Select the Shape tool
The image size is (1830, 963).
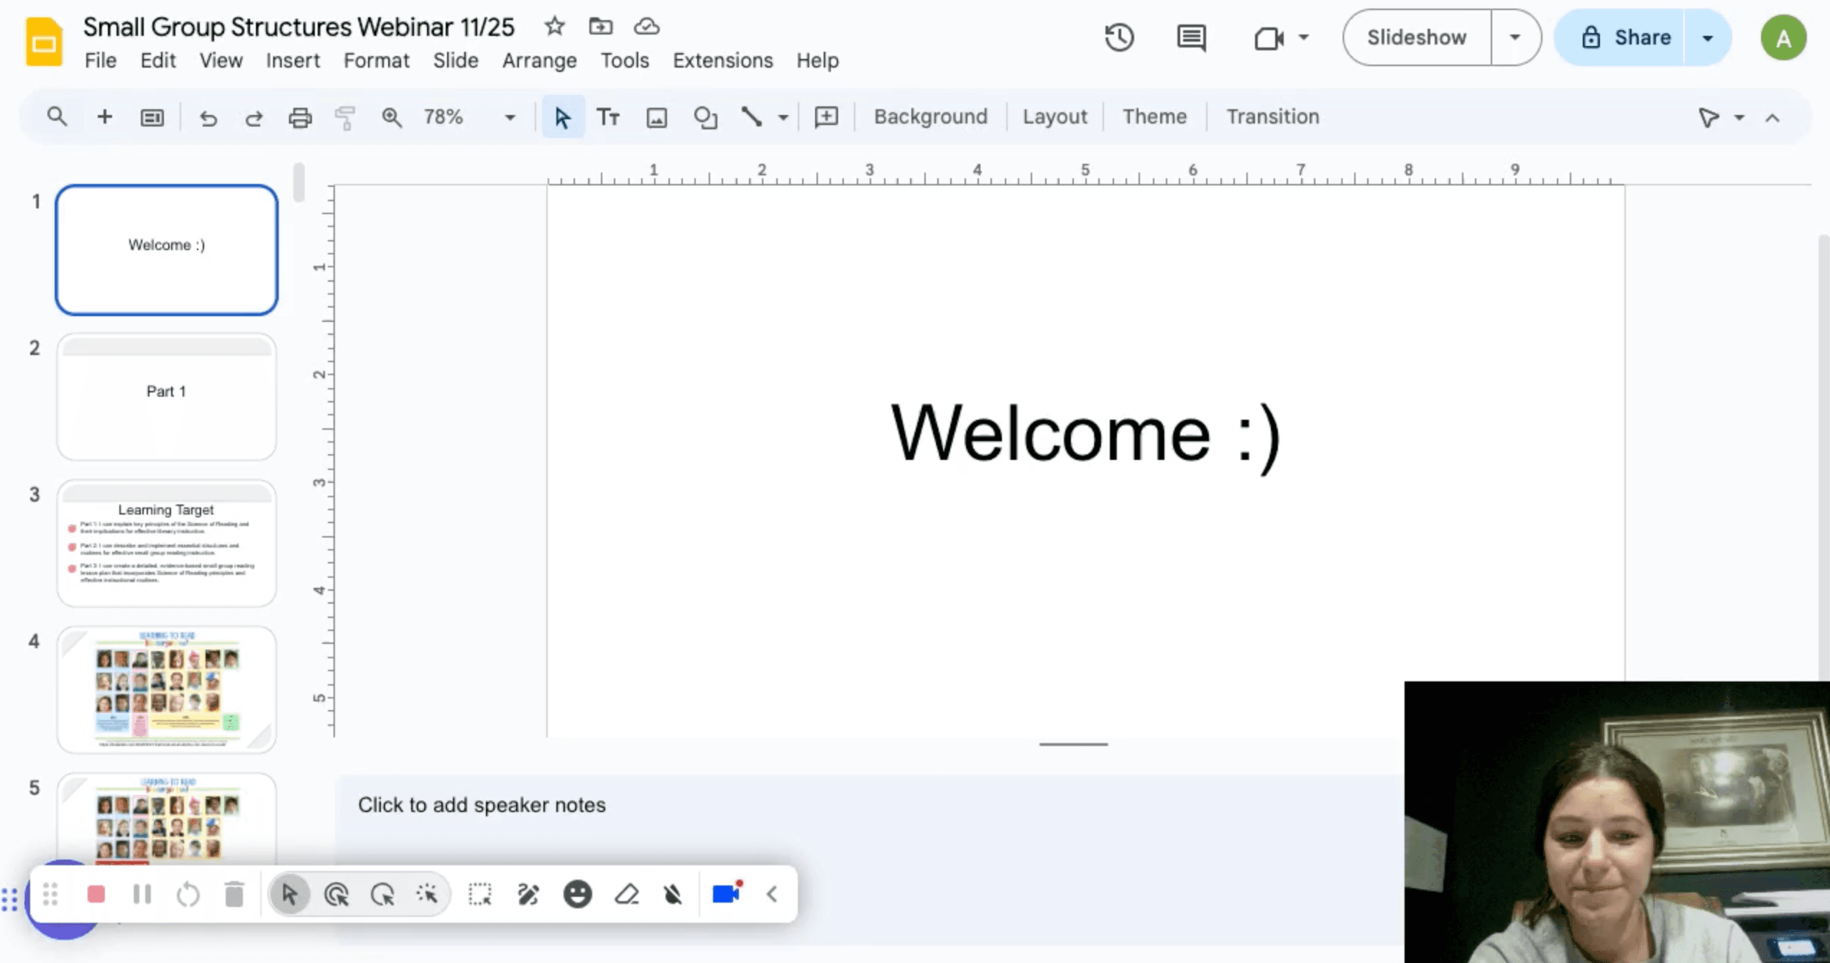click(x=705, y=117)
